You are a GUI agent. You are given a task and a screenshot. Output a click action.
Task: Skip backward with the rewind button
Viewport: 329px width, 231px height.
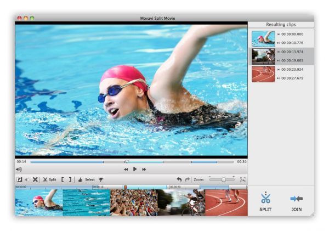click(x=126, y=170)
